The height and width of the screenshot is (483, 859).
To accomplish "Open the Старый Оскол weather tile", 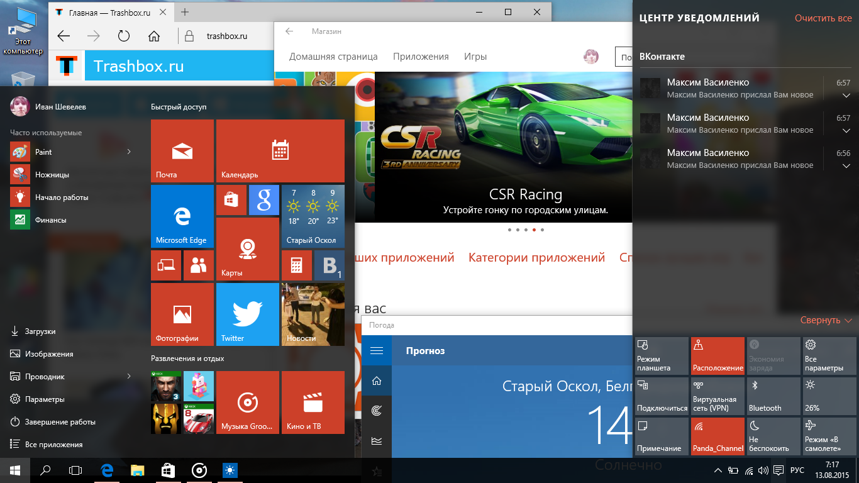I will click(313, 216).
